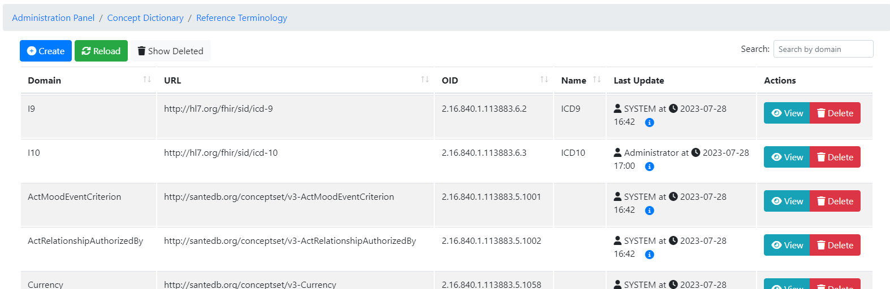The width and height of the screenshot is (890, 289).
Task: View the I10 reference terminology
Action: pyautogui.click(x=787, y=157)
